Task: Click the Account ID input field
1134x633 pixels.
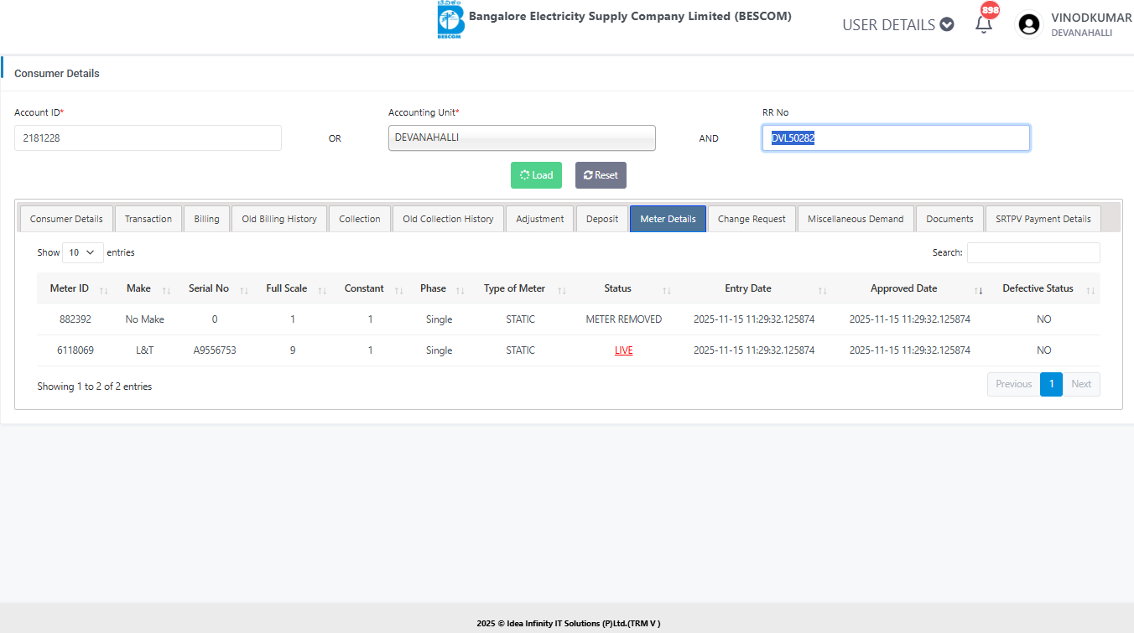Action: (148, 138)
